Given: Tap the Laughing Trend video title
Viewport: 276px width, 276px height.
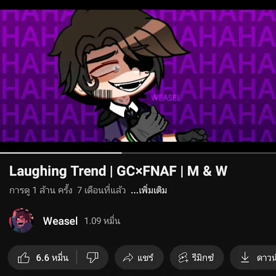Looking at the screenshot, I should coord(118,171).
